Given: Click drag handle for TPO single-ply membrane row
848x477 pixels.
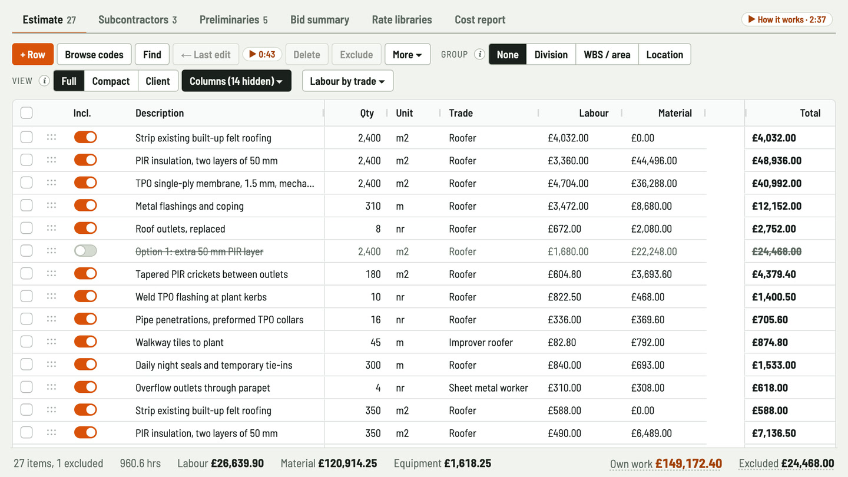Looking at the screenshot, I should coord(52,183).
